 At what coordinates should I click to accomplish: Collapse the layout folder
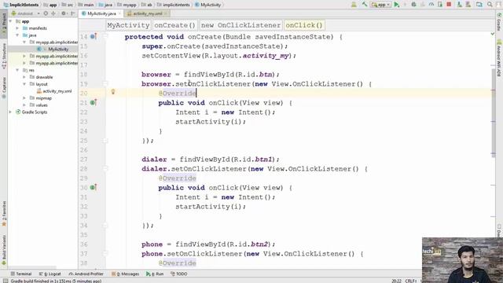[x=24, y=84]
